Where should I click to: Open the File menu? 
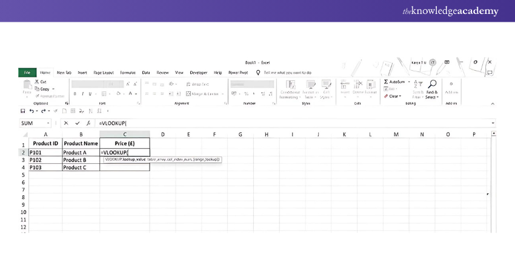27,72
